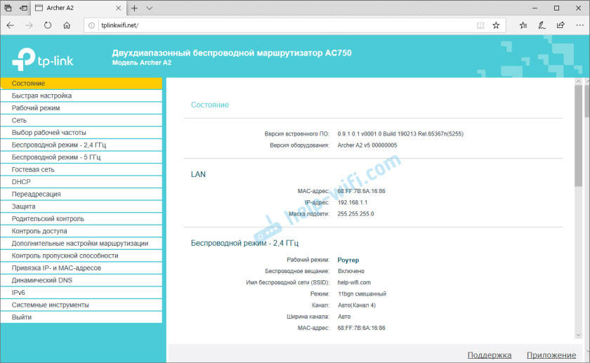
Task: Open Гостевая сеть section
Action: coord(33,169)
